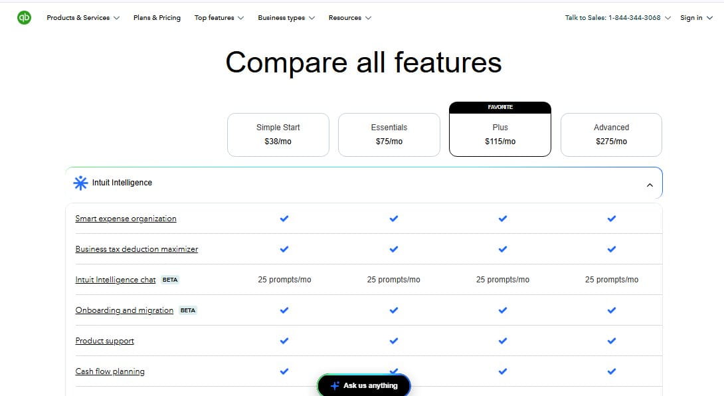Click Essentials 25 prompts/mo value

coord(393,280)
